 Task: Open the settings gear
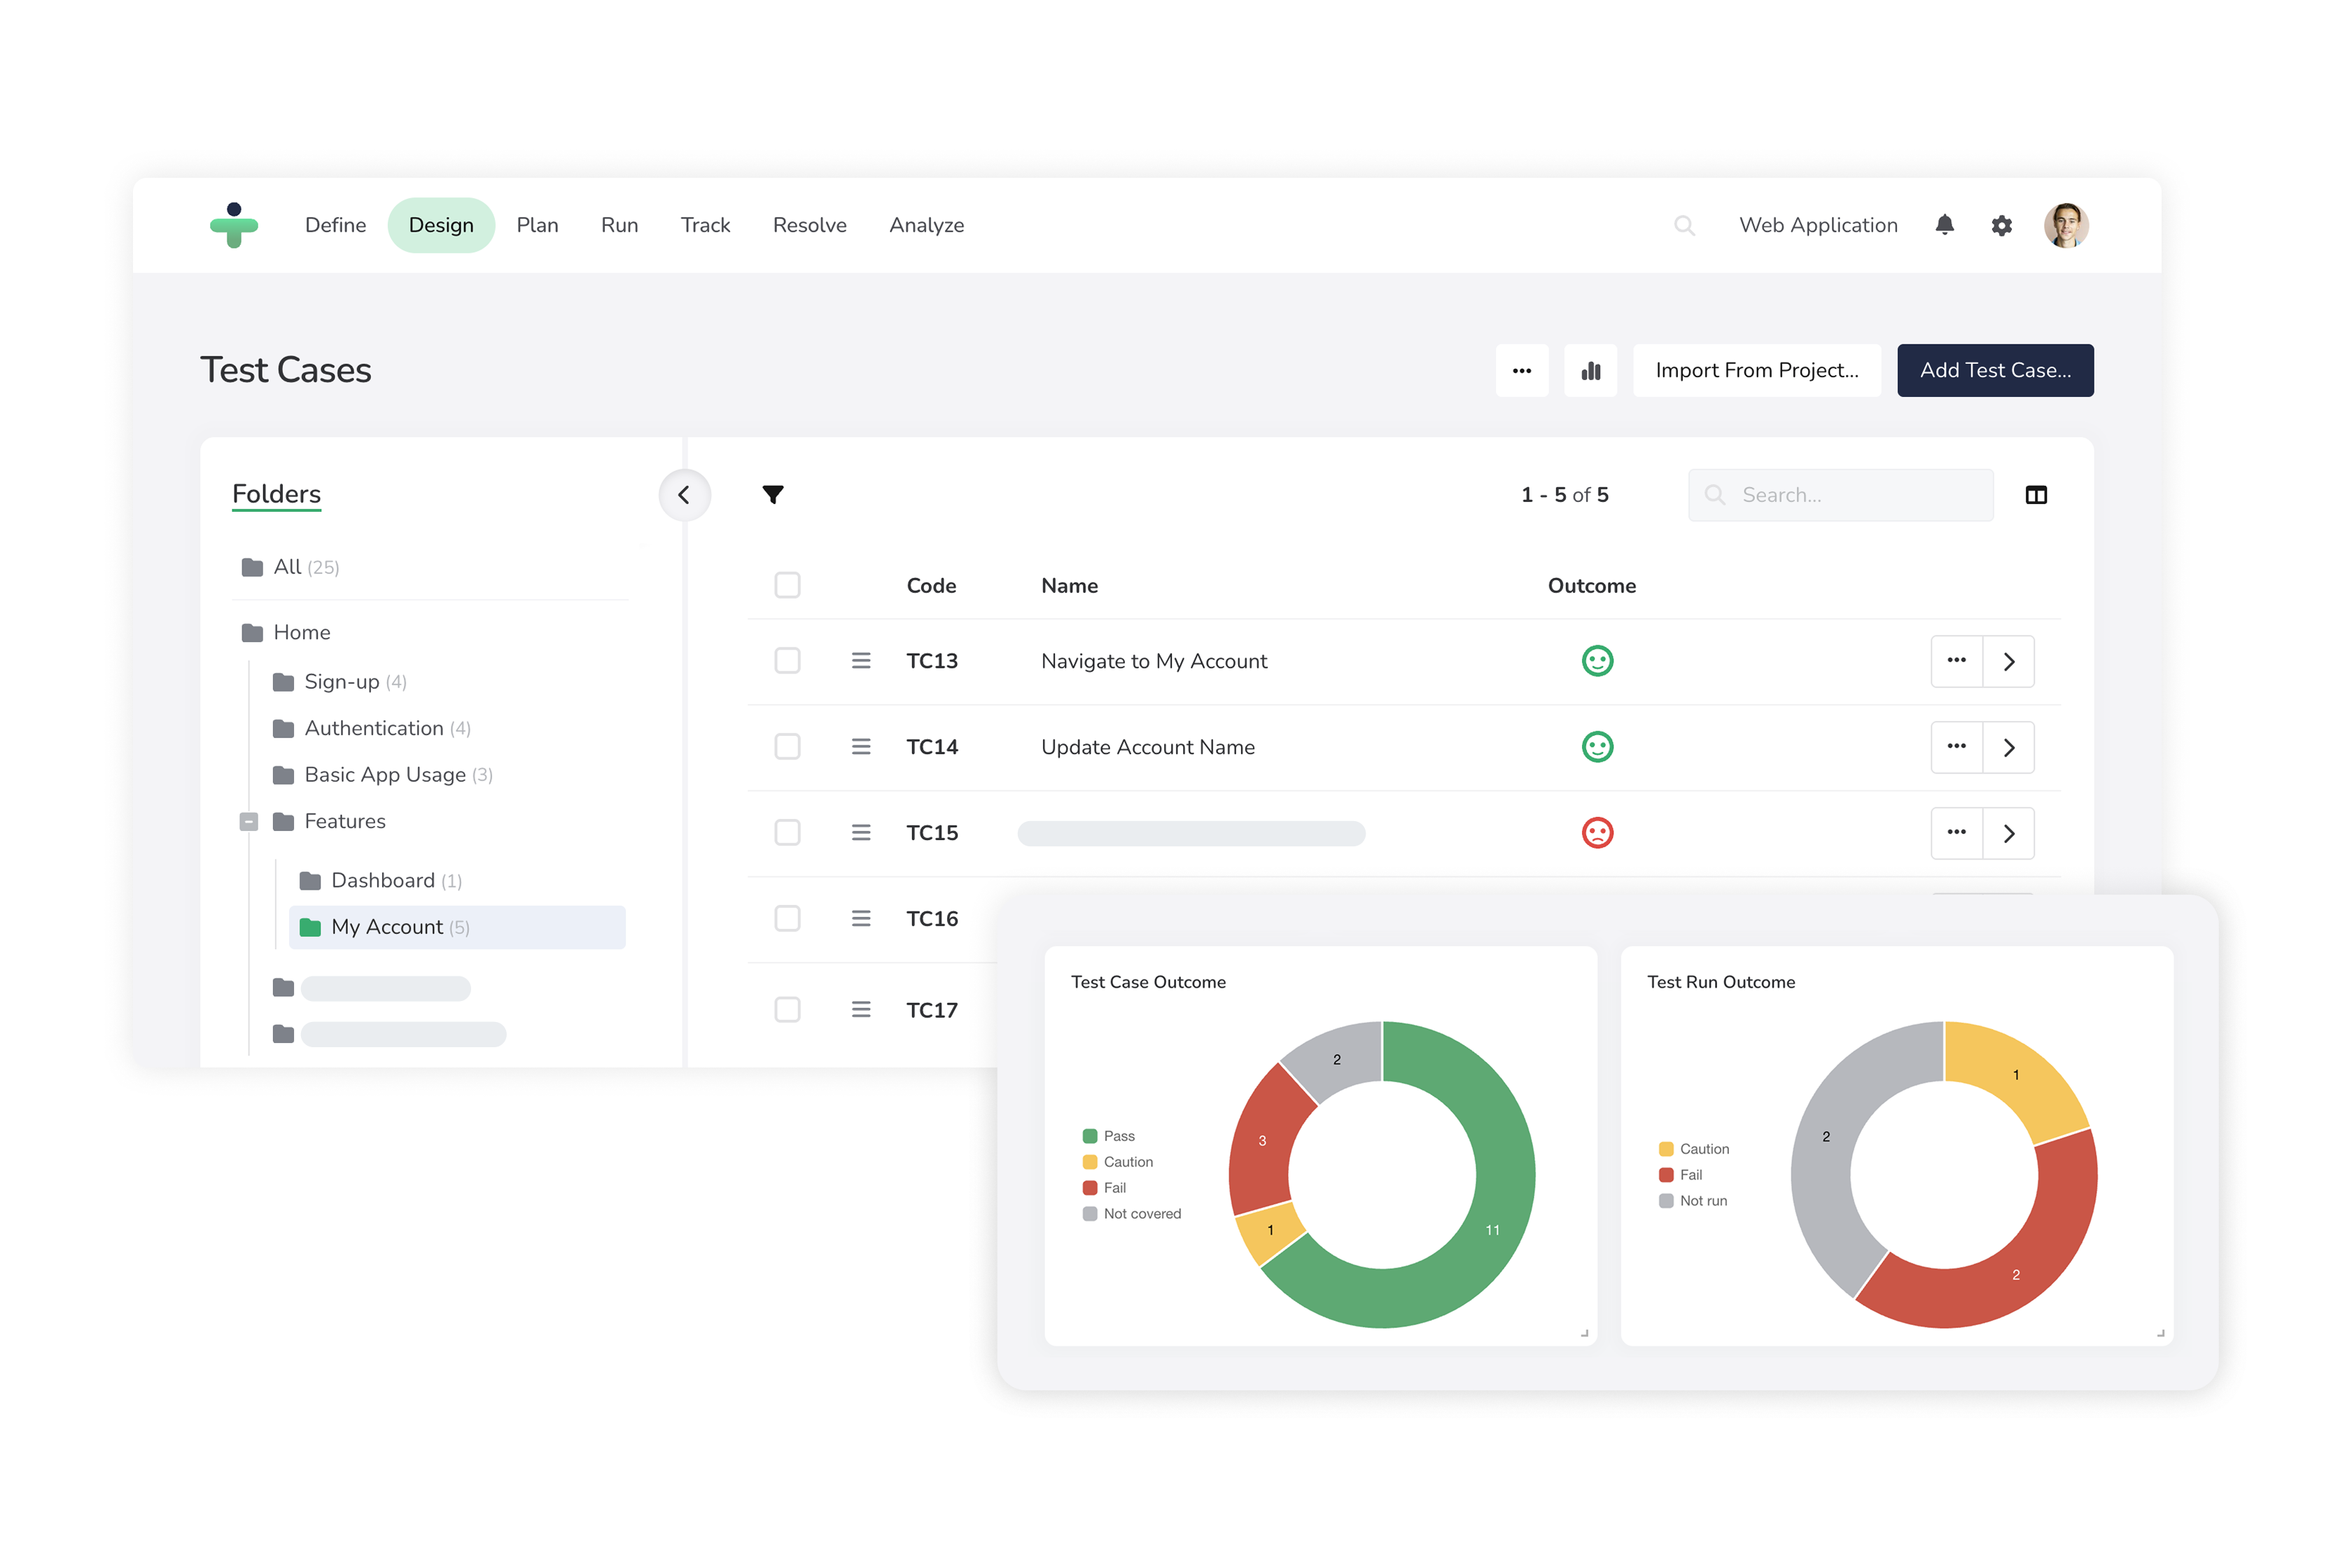click(x=2002, y=225)
